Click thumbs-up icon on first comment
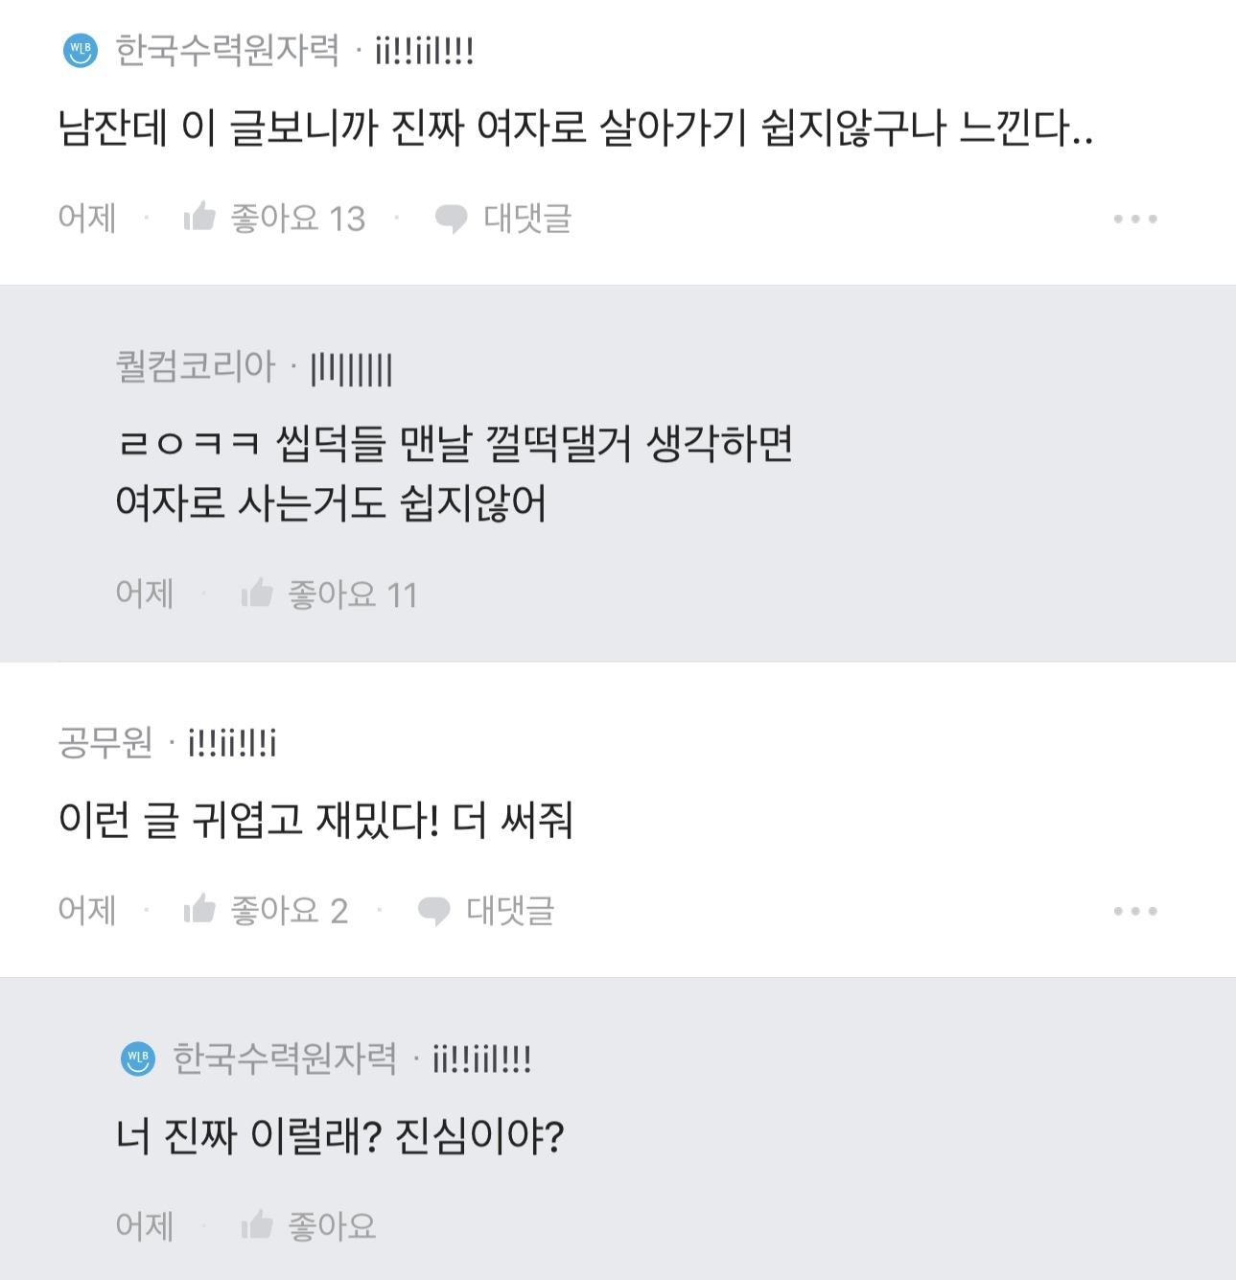 click(x=199, y=217)
